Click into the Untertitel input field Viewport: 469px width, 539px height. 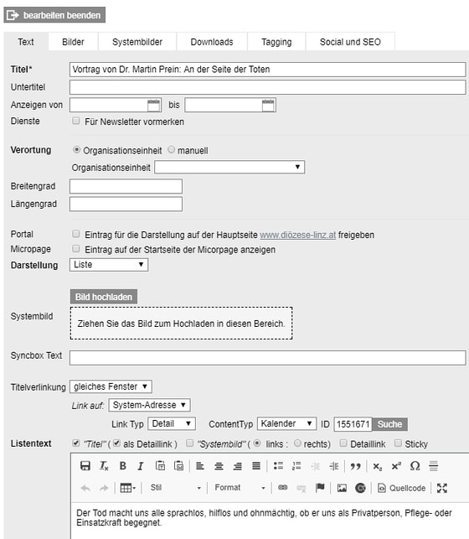point(268,87)
